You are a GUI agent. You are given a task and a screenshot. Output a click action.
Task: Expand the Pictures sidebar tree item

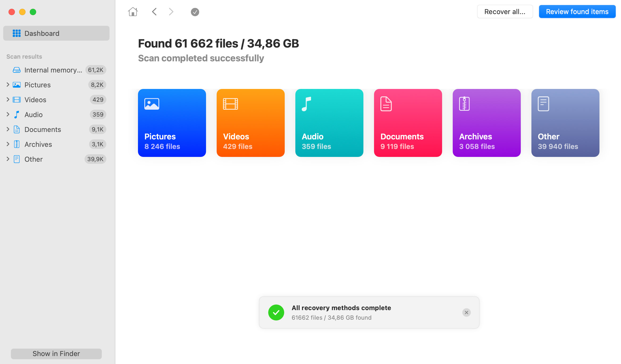pyautogui.click(x=7, y=84)
